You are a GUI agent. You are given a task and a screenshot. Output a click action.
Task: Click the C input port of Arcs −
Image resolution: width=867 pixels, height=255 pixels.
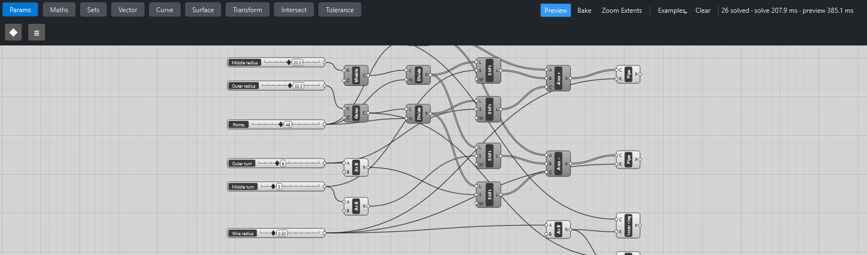point(547,172)
